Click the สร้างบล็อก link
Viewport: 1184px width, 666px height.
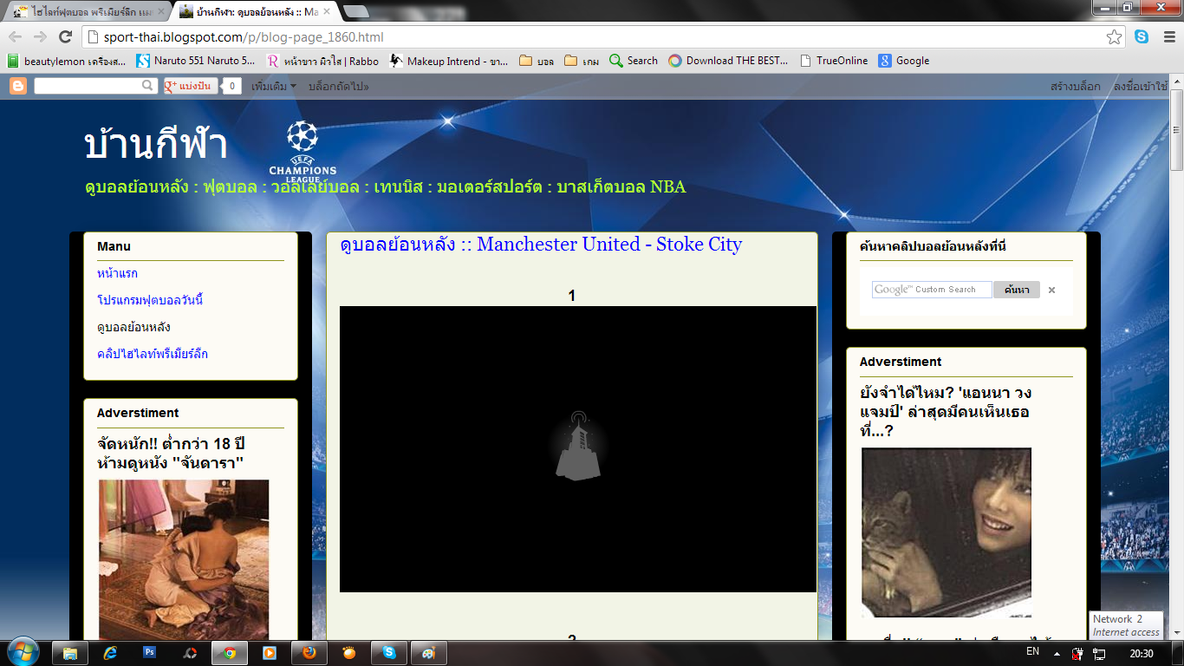1076,86
